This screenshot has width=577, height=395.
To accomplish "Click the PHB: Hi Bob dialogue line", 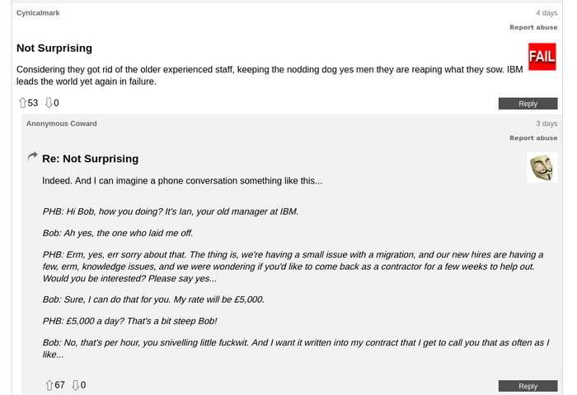I will (x=170, y=211).
